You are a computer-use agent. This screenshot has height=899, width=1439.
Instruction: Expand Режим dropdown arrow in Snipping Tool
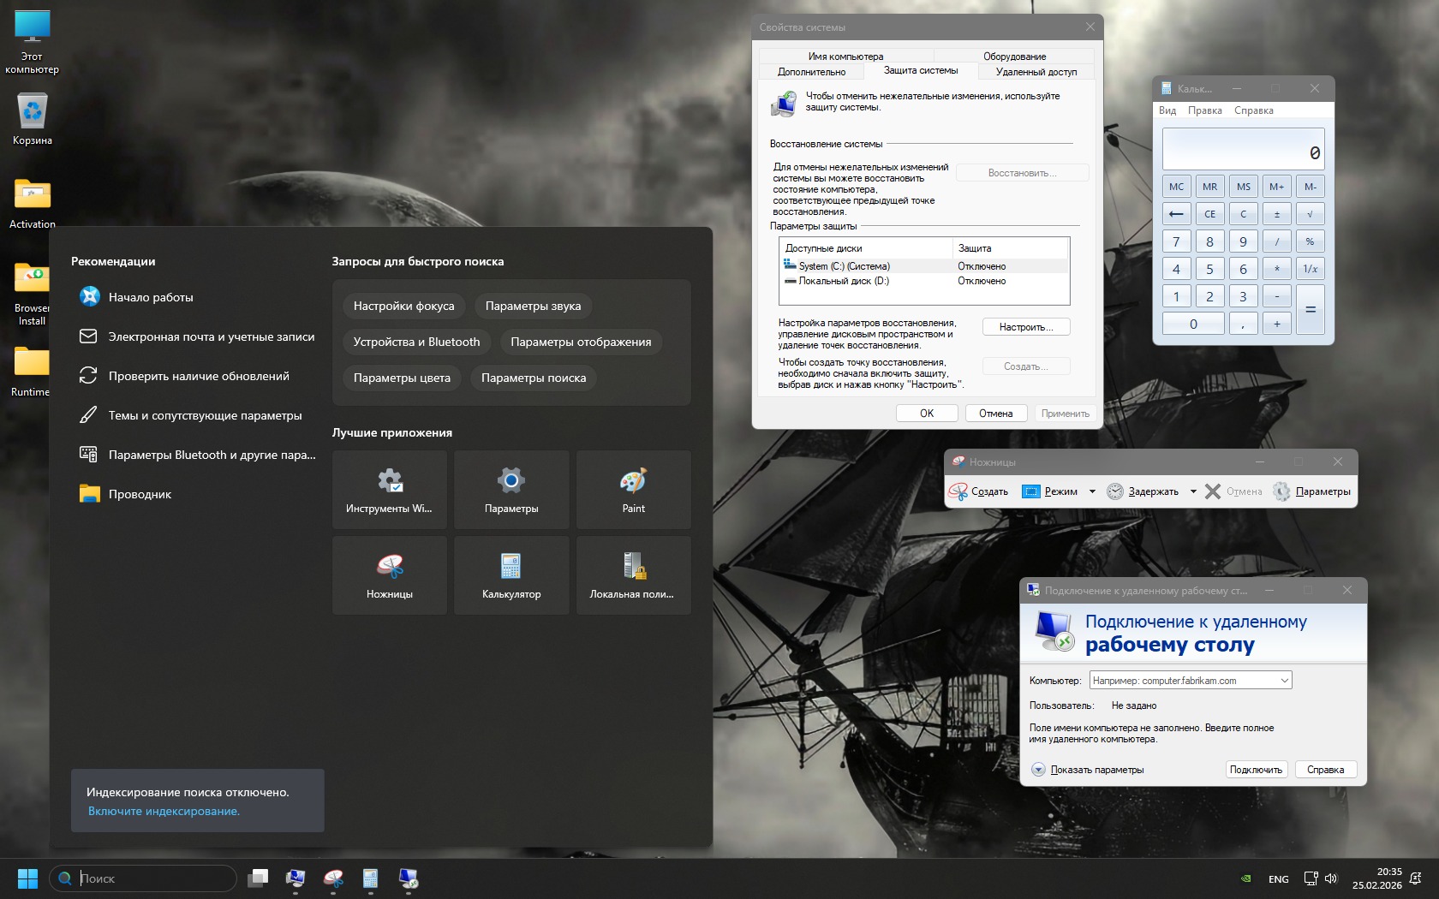(x=1092, y=491)
